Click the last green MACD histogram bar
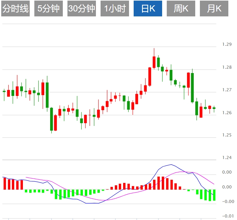This screenshot has height=220, width=237. tap(214, 195)
